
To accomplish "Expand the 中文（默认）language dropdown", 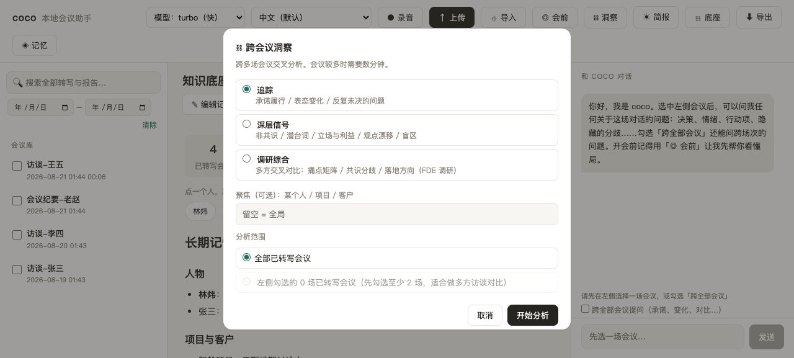I will (x=311, y=17).
